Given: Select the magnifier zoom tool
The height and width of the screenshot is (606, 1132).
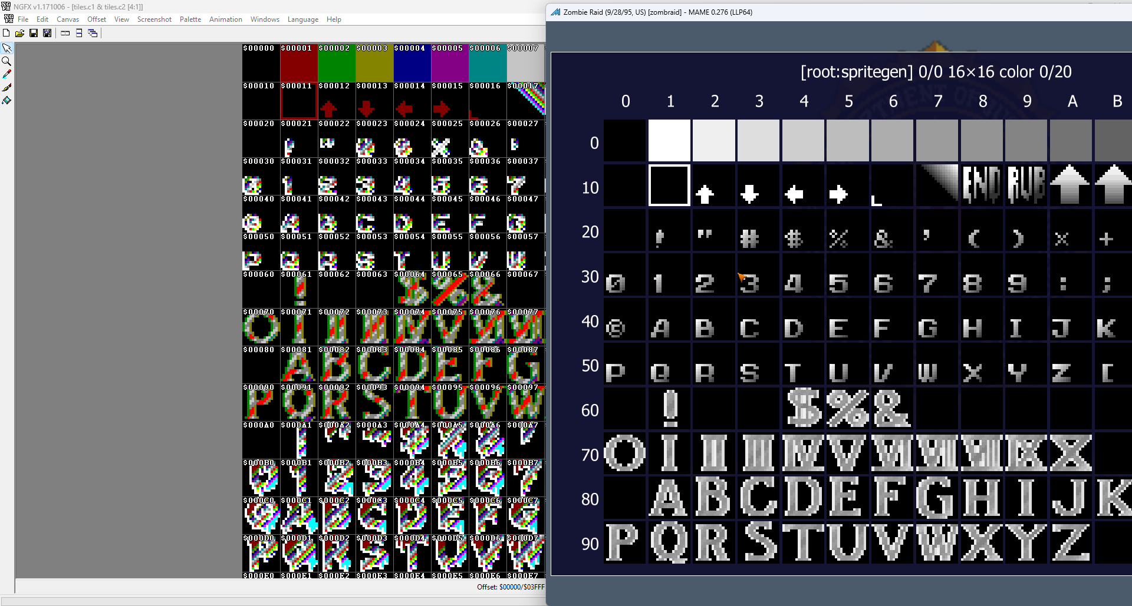Looking at the screenshot, I should coord(6,61).
